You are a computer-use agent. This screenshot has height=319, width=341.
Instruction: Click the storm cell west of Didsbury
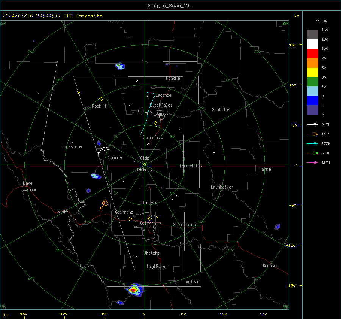pos(96,176)
